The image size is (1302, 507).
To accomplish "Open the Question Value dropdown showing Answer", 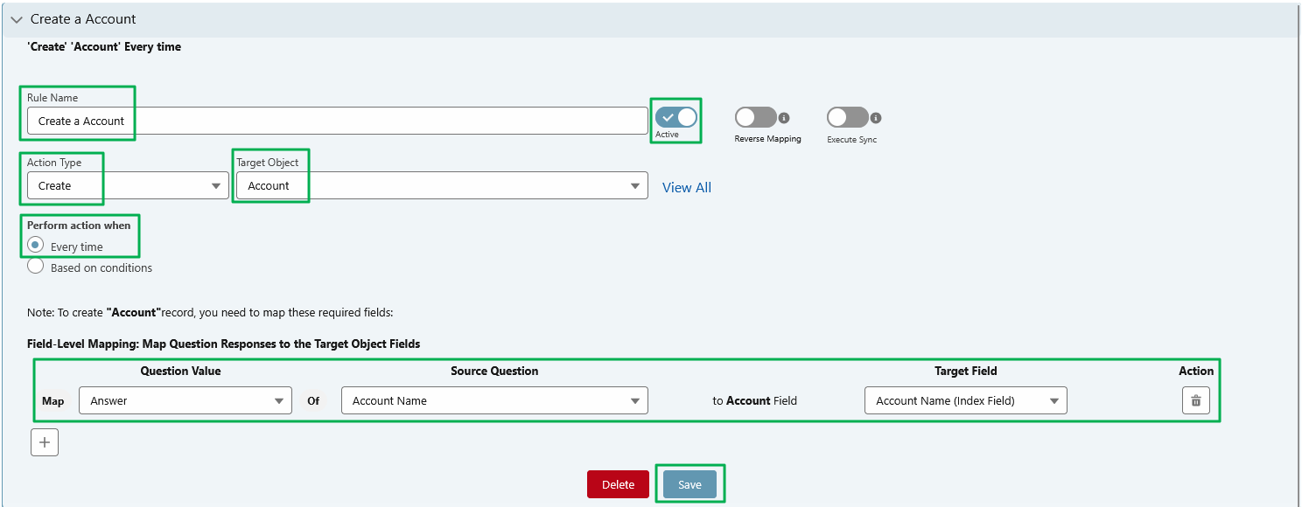I will click(x=185, y=400).
